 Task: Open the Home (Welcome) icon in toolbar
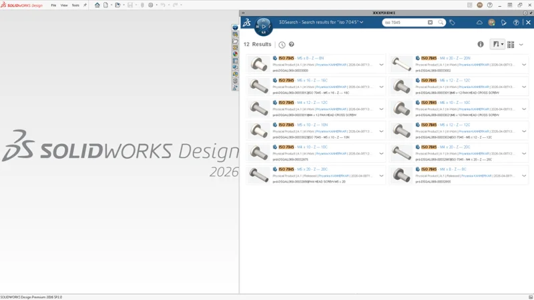[97, 5]
